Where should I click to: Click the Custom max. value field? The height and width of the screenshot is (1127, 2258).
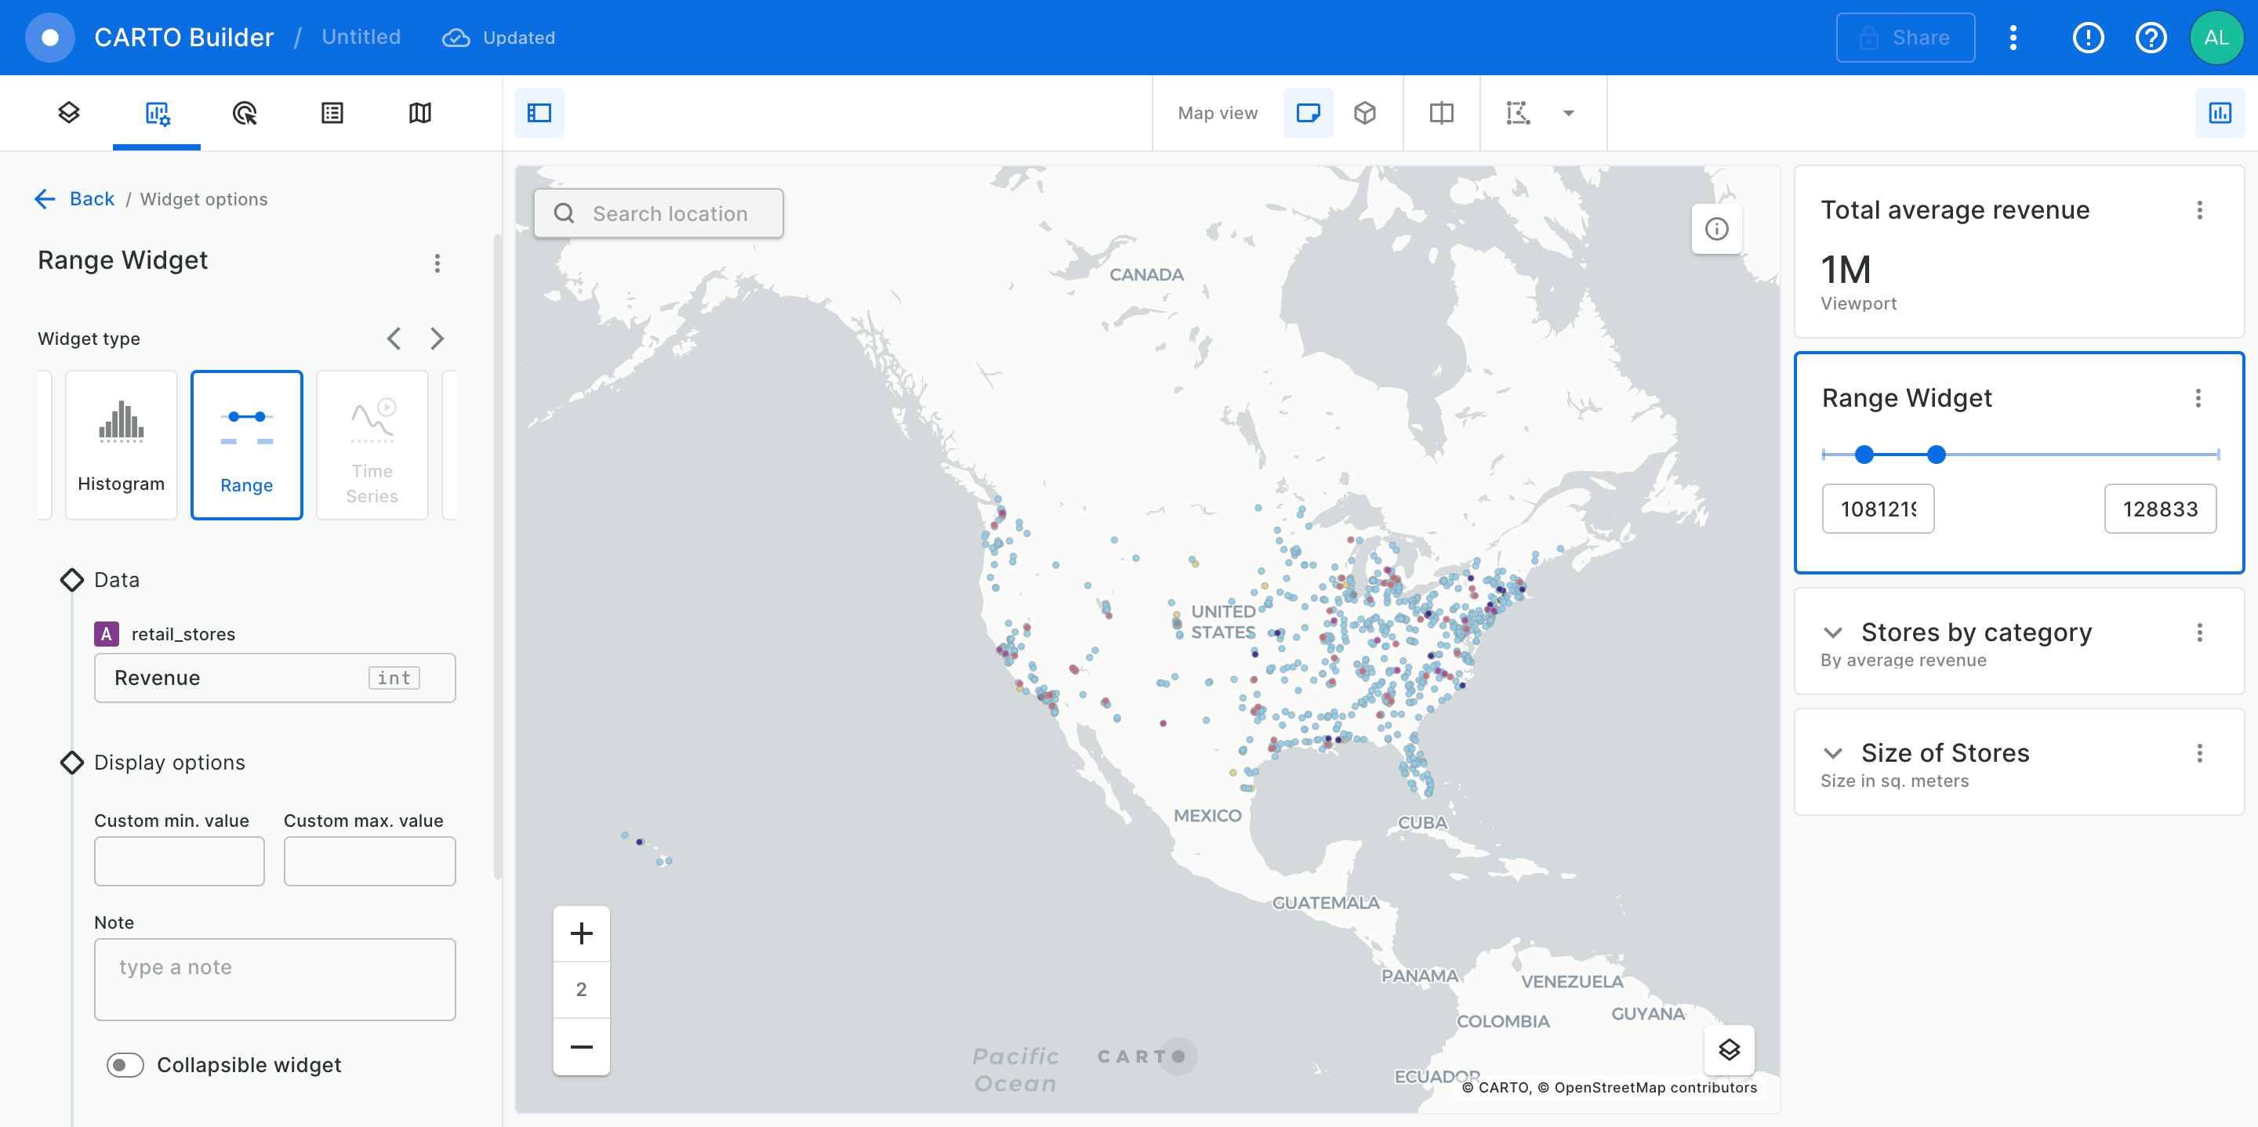369,861
